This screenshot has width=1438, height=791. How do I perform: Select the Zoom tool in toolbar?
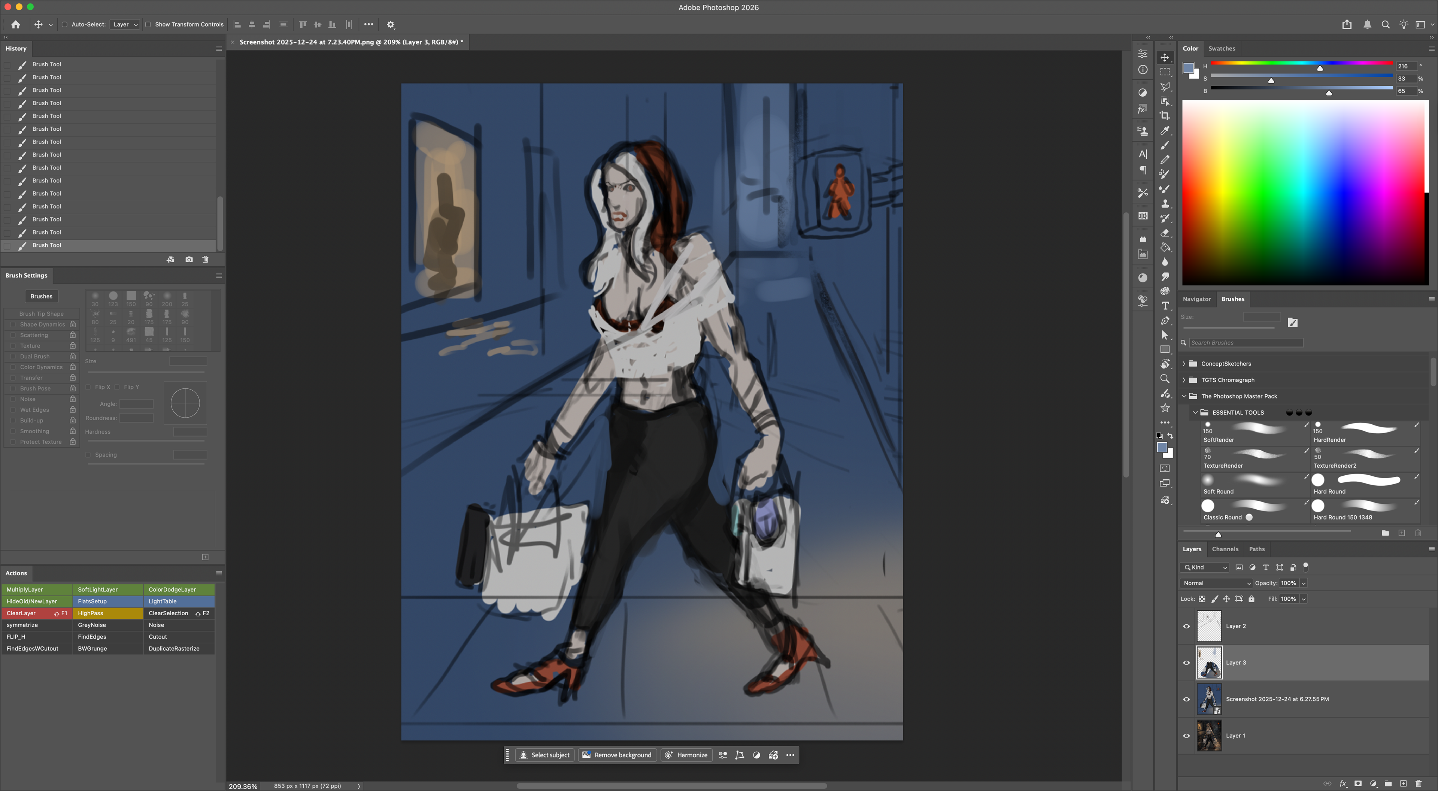click(1165, 379)
